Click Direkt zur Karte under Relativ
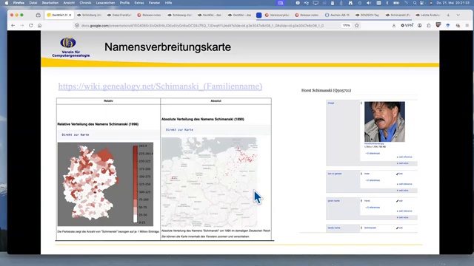474x266 pixels. point(76,134)
